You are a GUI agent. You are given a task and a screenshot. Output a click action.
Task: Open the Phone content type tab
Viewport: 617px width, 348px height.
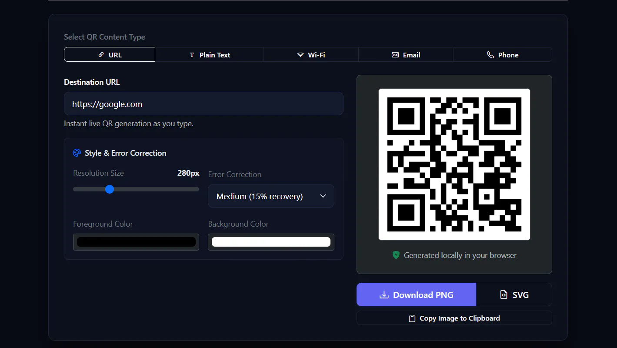(x=503, y=55)
